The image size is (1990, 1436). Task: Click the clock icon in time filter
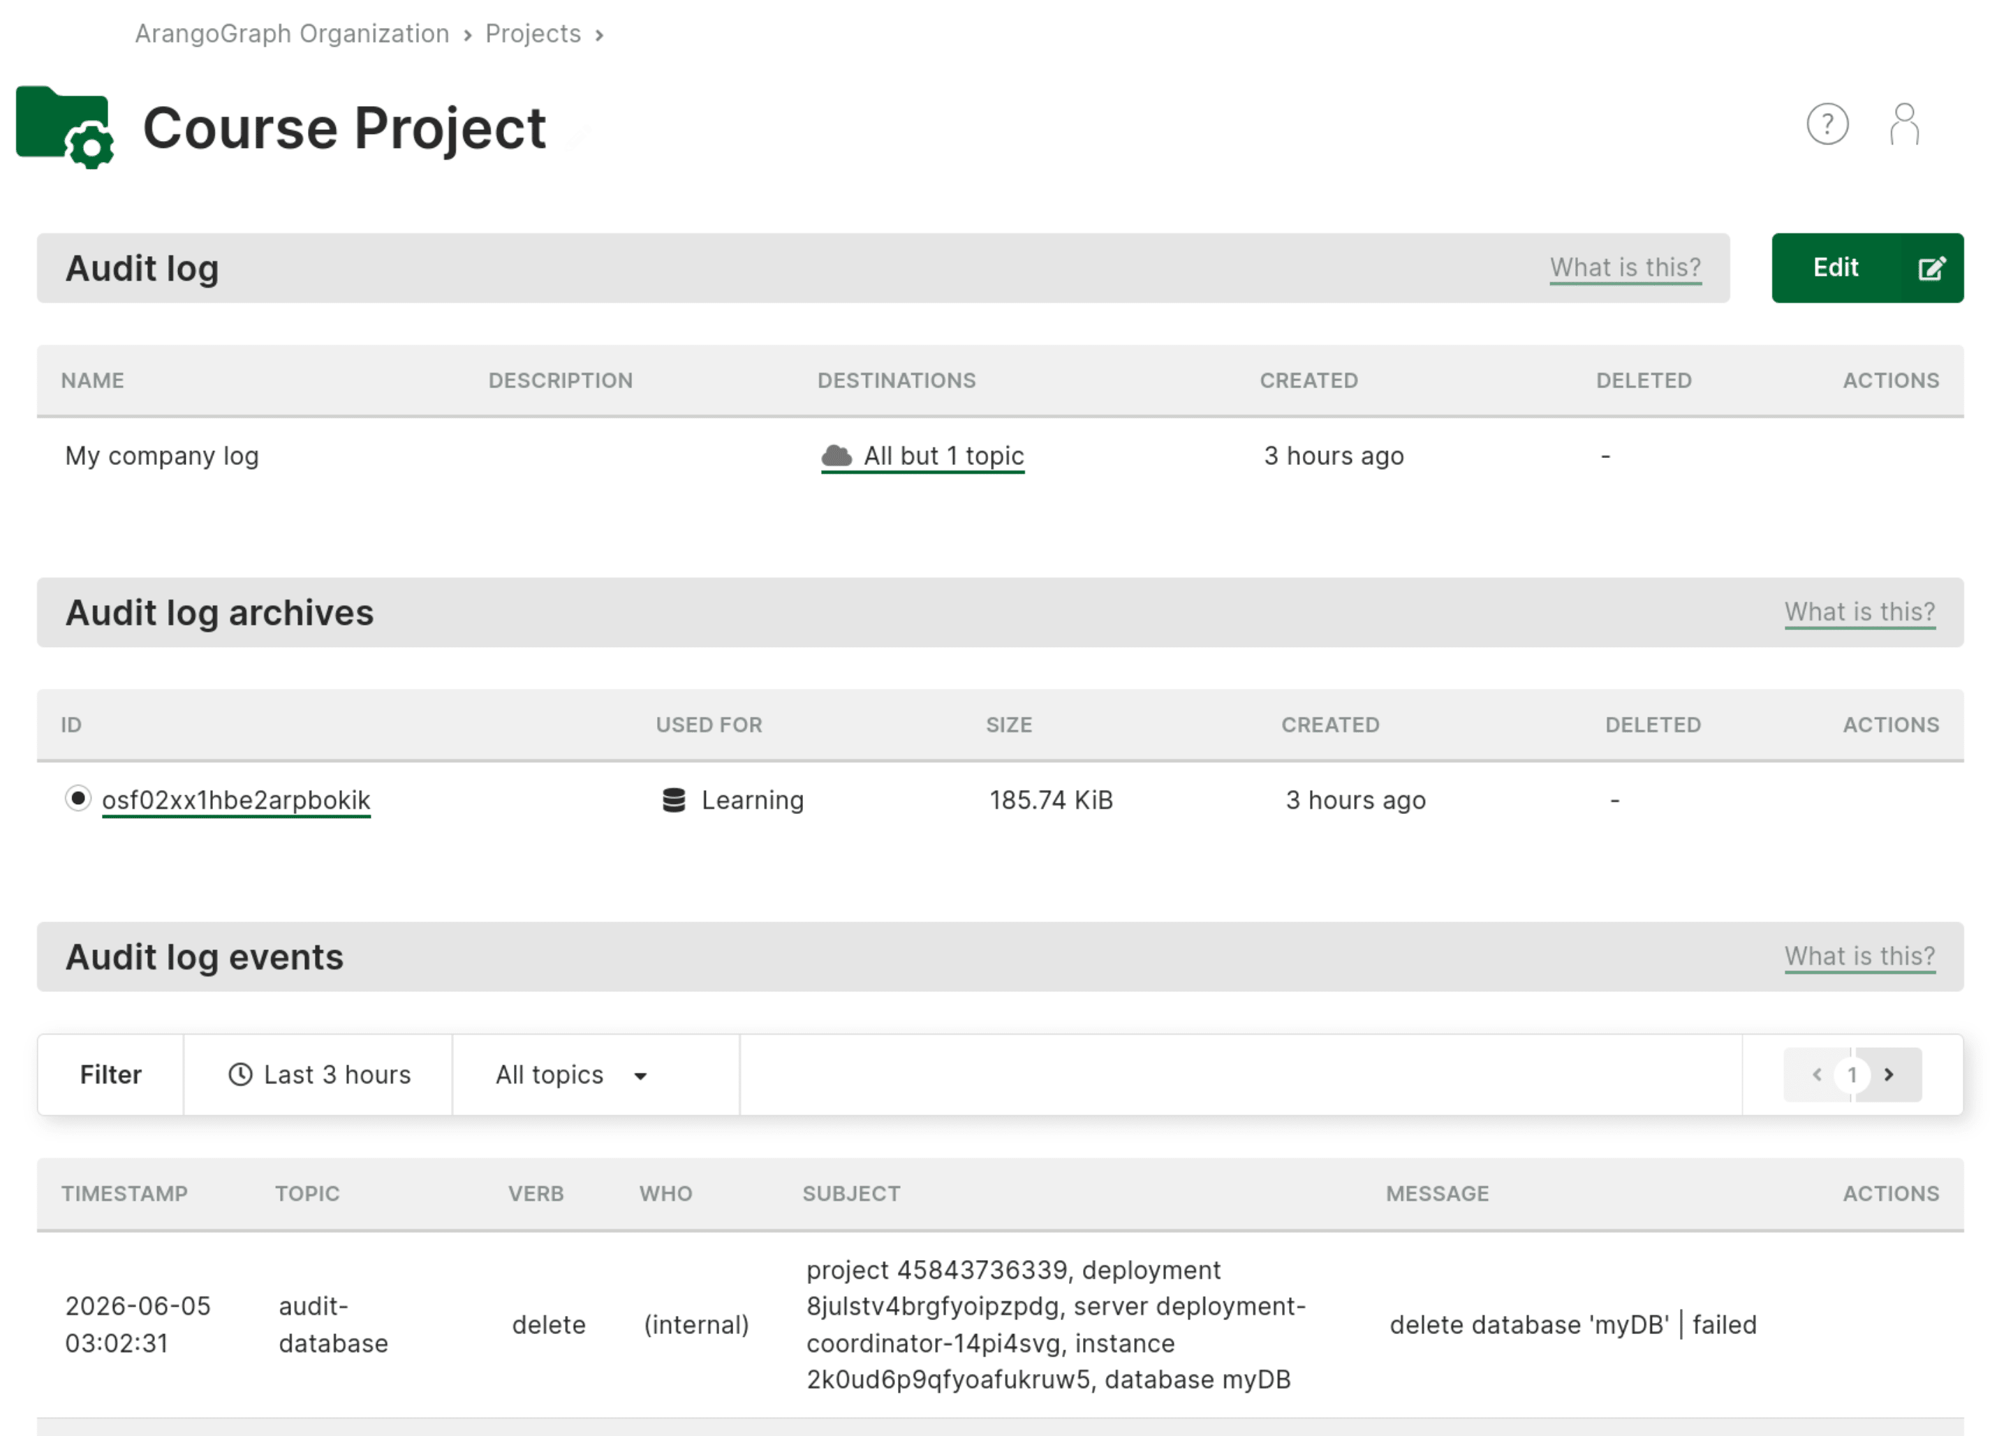(x=240, y=1074)
